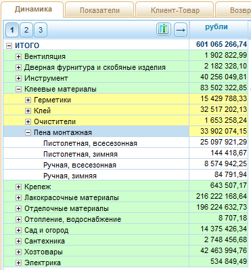Viewport: 251px width, 270px height.
Task: Select level 1 grouping button
Action: coord(12,30)
